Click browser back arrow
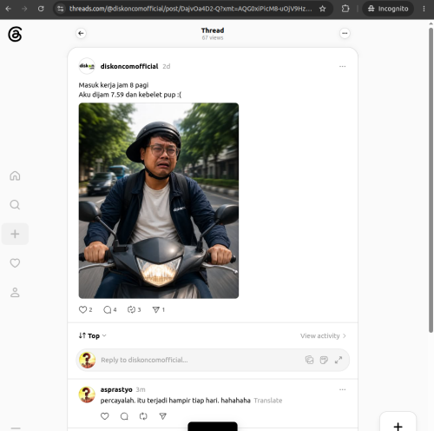The width and height of the screenshot is (434, 431). pos(9,9)
